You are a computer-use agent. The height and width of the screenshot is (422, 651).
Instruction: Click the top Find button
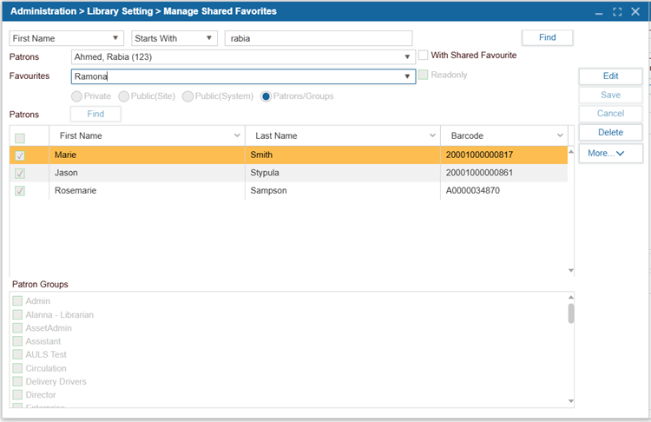pos(547,37)
